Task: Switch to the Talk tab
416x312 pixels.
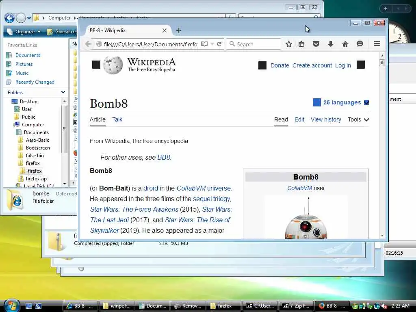Action: (117, 120)
